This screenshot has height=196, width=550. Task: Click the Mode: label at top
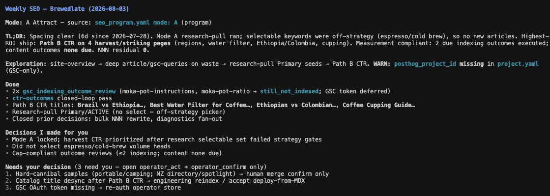(x=14, y=23)
